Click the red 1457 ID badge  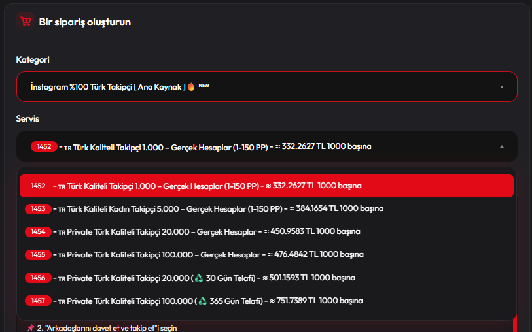(x=38, y=301)
